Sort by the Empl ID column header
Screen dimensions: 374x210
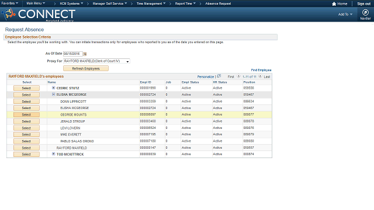[146, 82]
